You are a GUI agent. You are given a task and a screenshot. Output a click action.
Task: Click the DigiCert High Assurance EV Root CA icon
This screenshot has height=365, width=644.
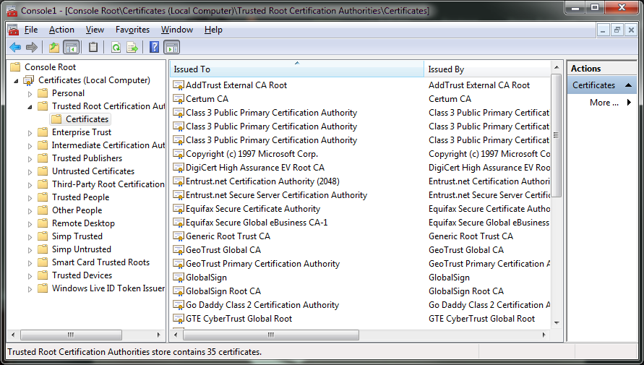(179, 168)
